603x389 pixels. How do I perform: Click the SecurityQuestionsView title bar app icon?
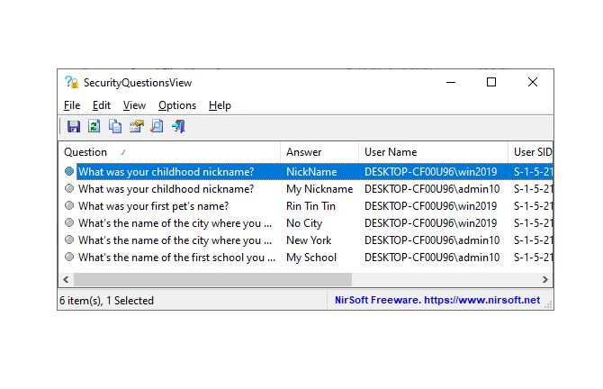(x=72, y=82)
